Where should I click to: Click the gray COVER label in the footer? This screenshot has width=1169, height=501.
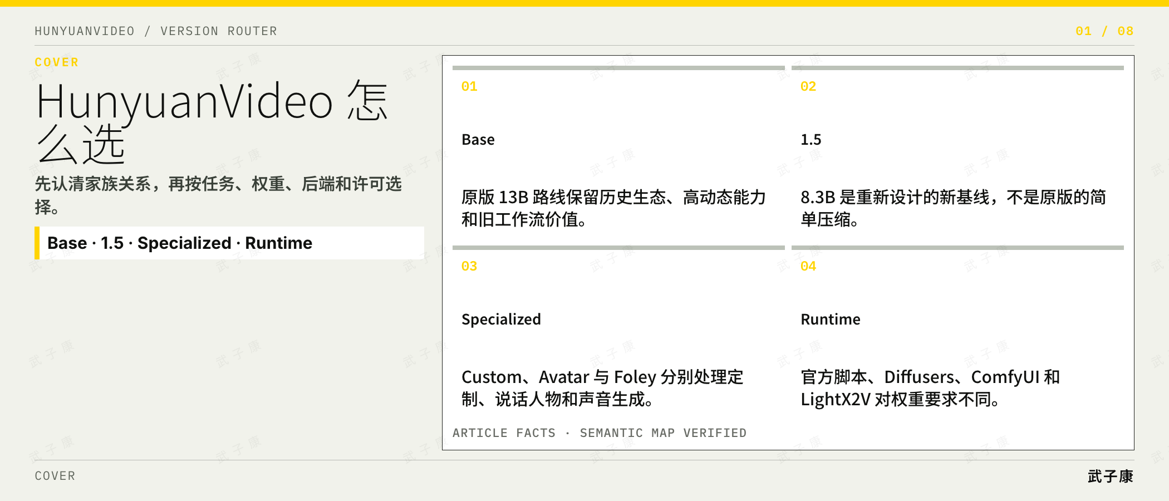[x=55, y=476]
